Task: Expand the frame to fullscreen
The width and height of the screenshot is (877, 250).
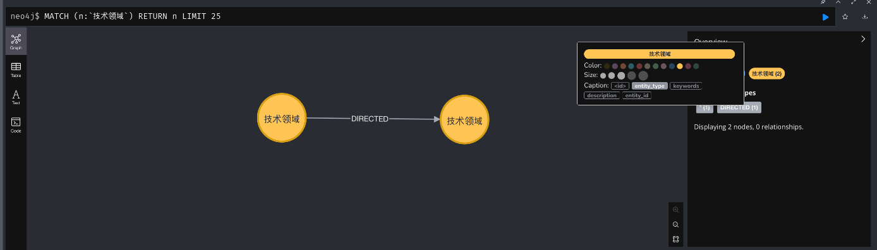Action: (853, 3)
